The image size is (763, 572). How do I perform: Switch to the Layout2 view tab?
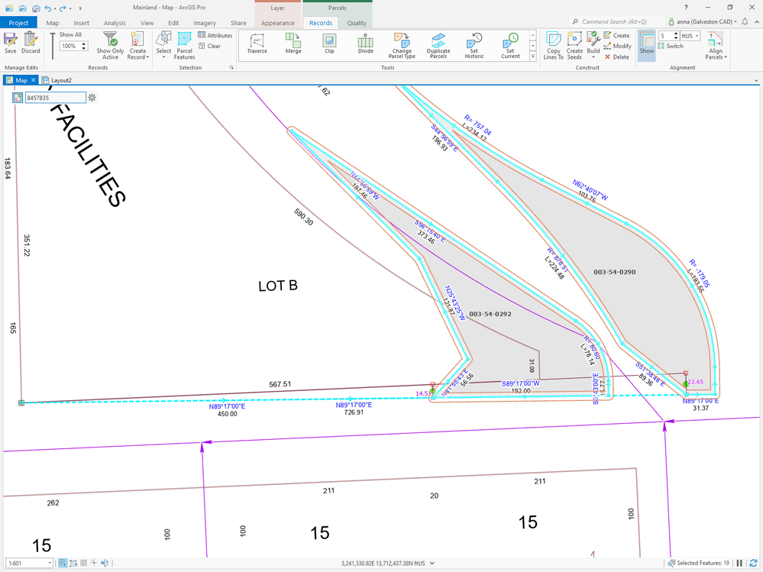pos(57,80)
